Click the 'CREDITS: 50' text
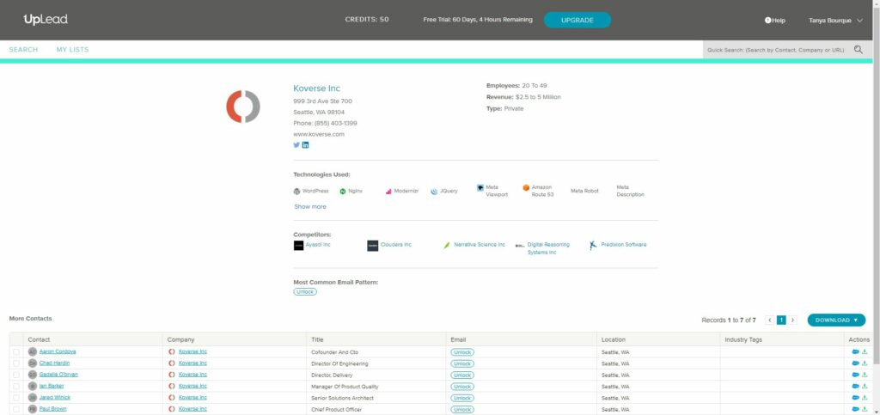Viewport: 880px width, 415px height. (367, 20)
